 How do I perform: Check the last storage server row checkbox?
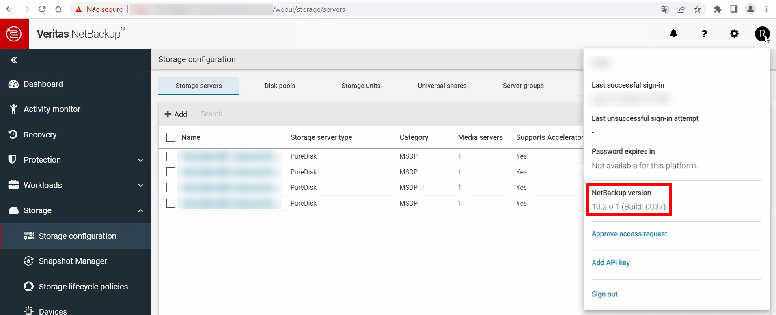171,203
